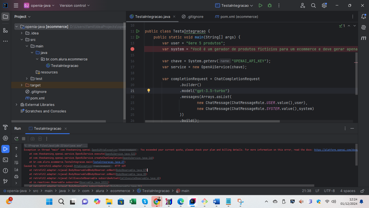Collapse the src folder
The image size is (369, 208).
coord(22,40)
